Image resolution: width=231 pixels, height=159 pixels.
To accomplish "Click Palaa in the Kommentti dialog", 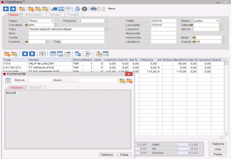I will click(x=124, y=155).
